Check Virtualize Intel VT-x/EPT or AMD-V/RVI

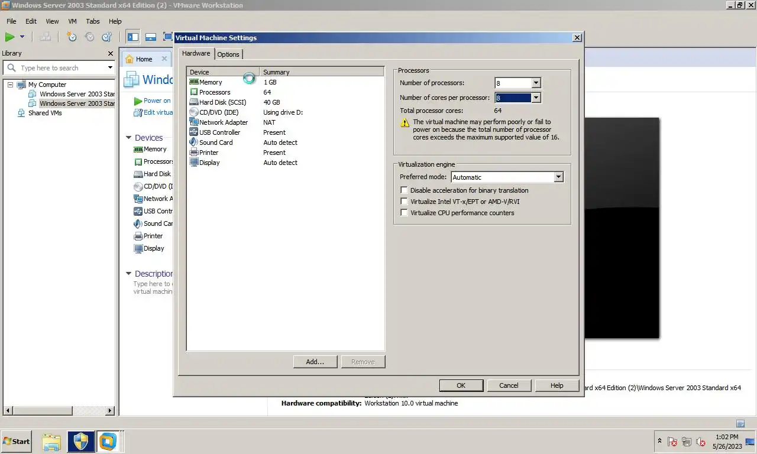[405, 202]
